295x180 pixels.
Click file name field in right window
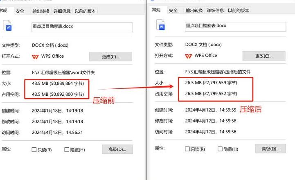coord(236,27)
